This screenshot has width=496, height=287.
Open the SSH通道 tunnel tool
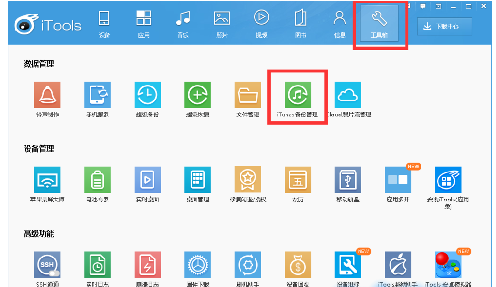point(47,265)
